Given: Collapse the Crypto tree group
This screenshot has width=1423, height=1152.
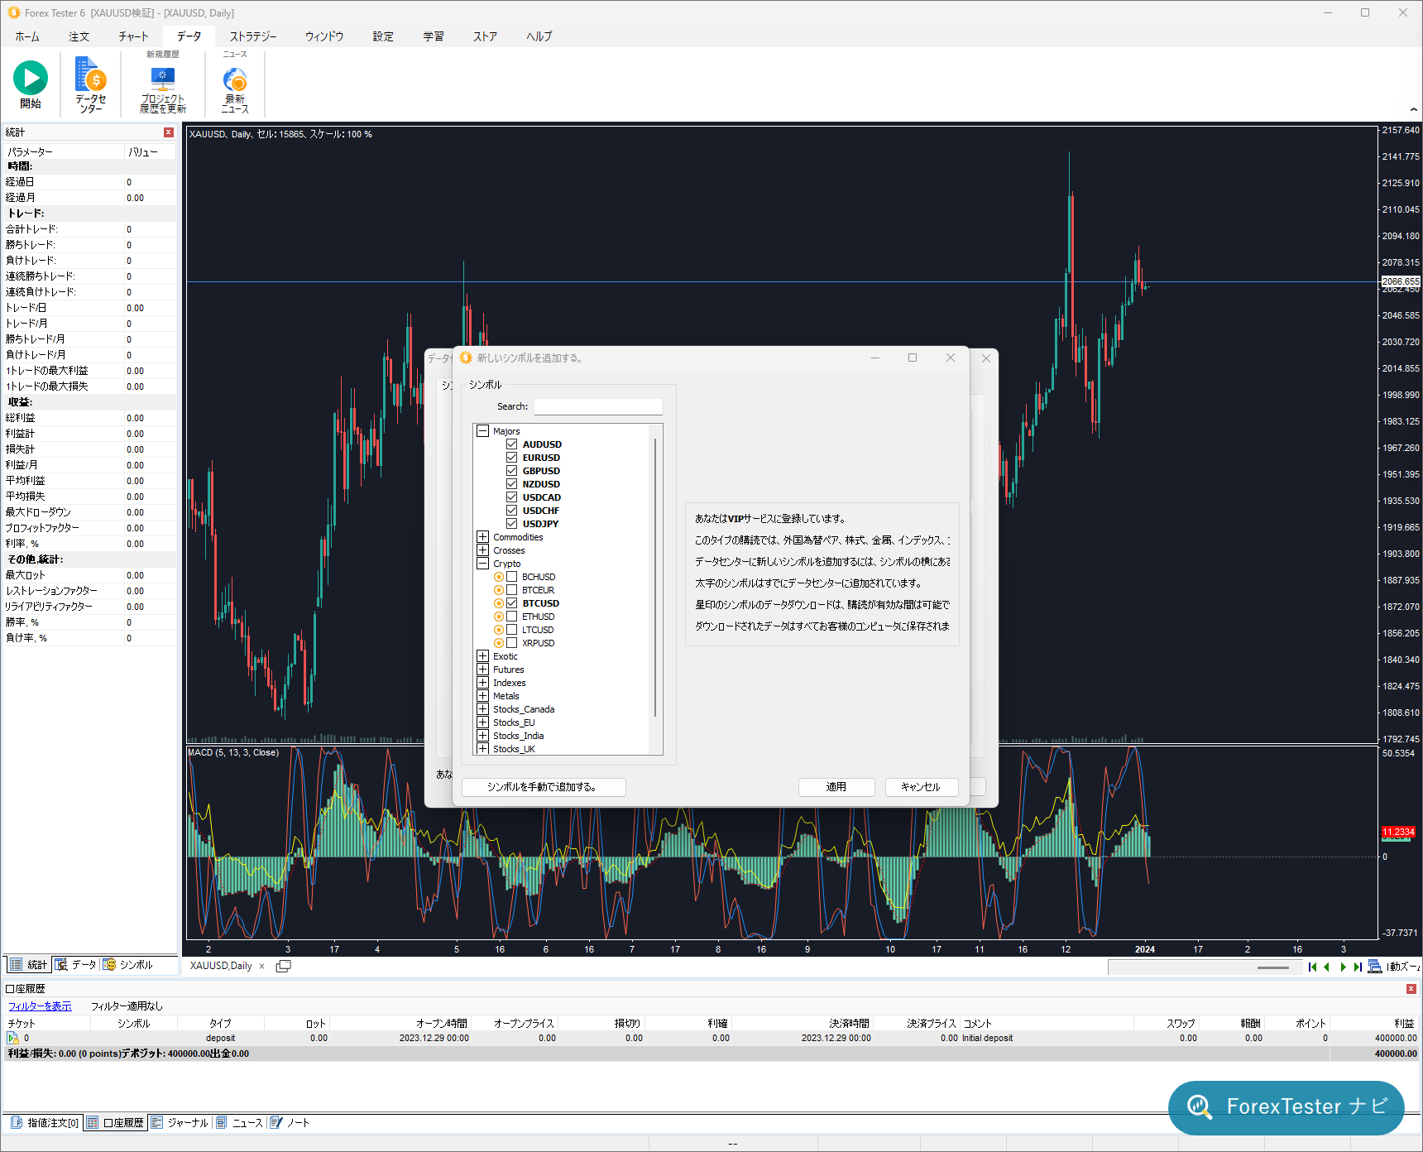Looking at the screenshot, I should click(x=483, y=564).
